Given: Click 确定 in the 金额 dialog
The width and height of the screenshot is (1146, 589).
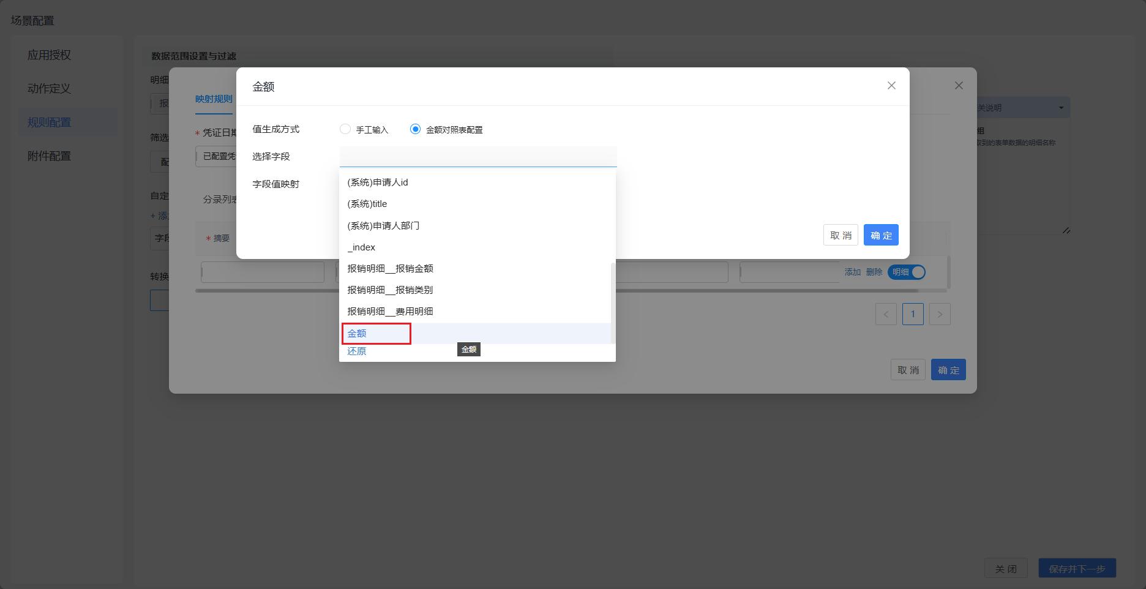Looking at the screenshot, I should click(881, 235).
